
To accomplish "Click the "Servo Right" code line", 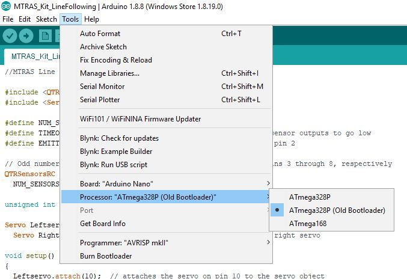I will 36,235.
